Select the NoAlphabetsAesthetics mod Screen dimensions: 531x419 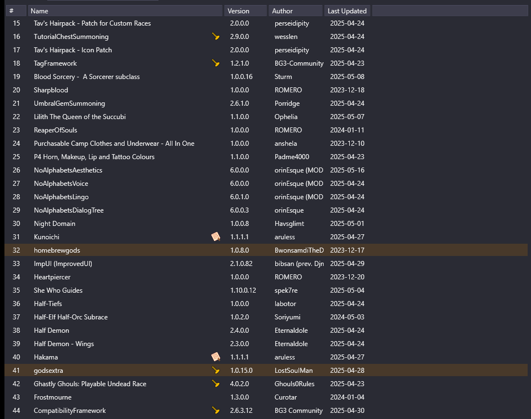click(x=68, y=170)
